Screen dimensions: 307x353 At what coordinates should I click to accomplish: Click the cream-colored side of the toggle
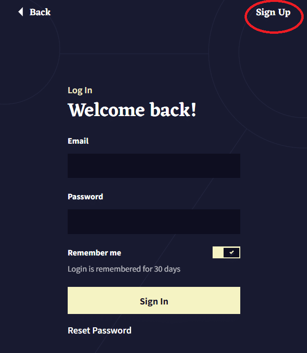[x=218, y=252]
